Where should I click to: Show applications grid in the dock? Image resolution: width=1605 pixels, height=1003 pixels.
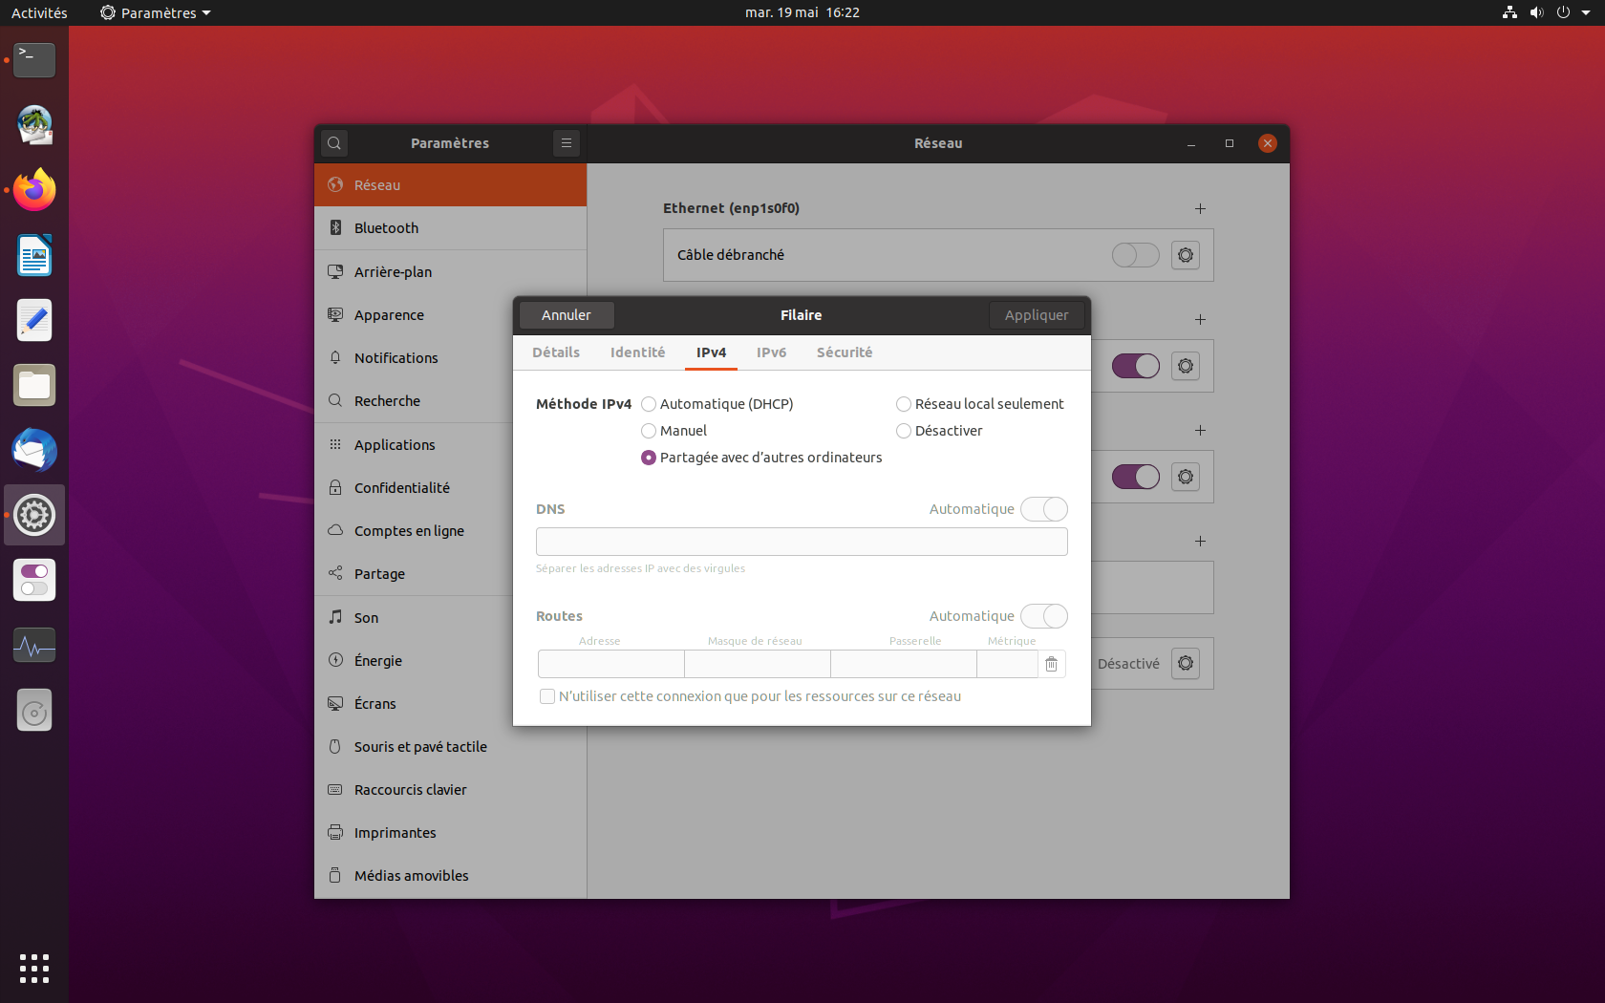point(34,968)
